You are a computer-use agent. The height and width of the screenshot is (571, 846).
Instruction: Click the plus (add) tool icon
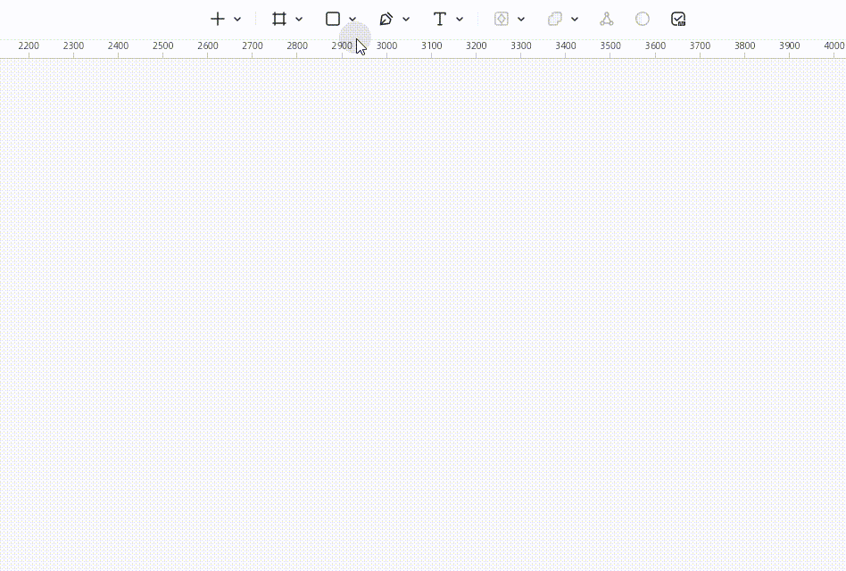pos(218,19)
